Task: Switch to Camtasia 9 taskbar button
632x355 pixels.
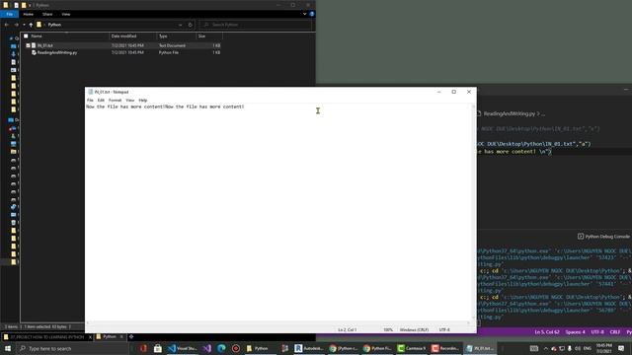Action: coord(412,348)
